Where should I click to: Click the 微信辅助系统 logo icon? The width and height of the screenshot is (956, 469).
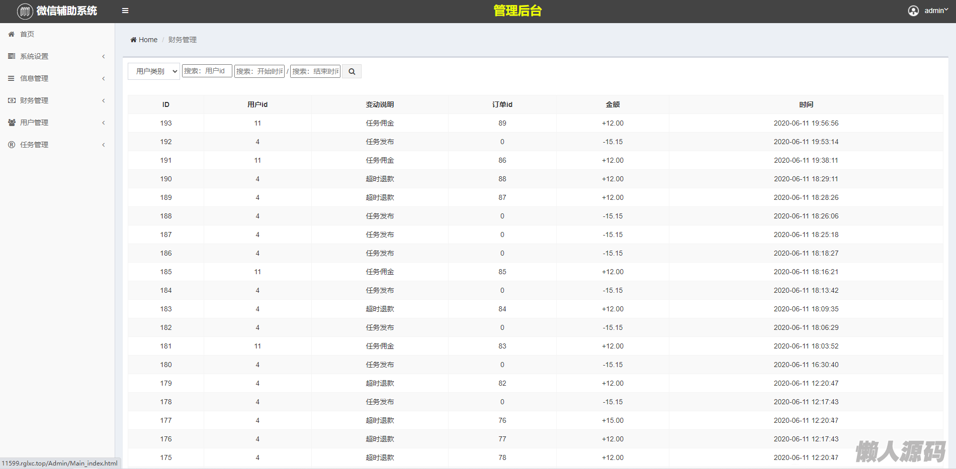click(25, 11)
